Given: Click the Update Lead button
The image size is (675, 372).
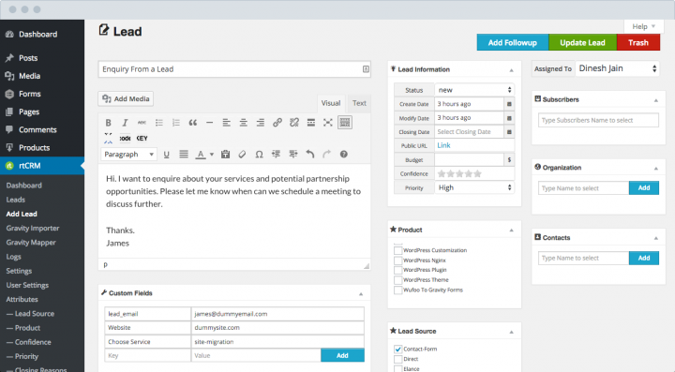Looking at the screenshot, I should (x=582, y=42).
